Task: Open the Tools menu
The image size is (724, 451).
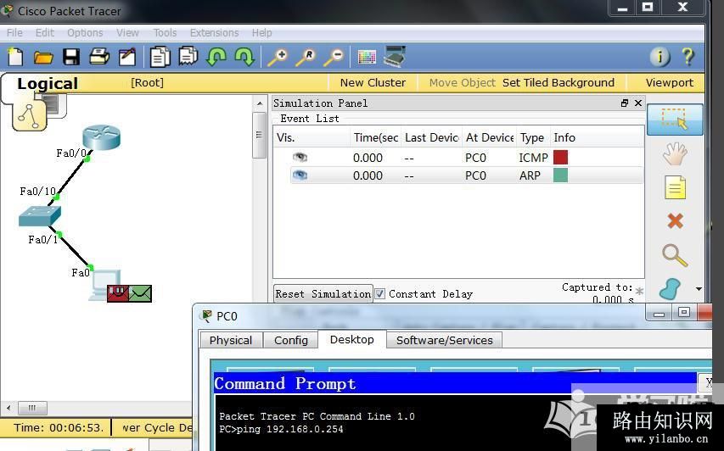Action: pos(165,33)
